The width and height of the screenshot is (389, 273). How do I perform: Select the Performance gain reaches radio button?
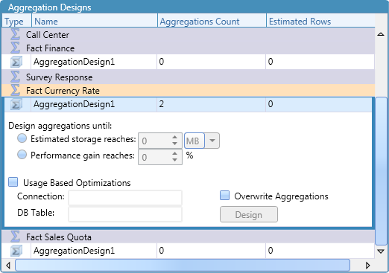point(22,155)
